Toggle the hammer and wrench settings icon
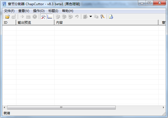Viewport: 168px width, 118px height. pos(44,17)
